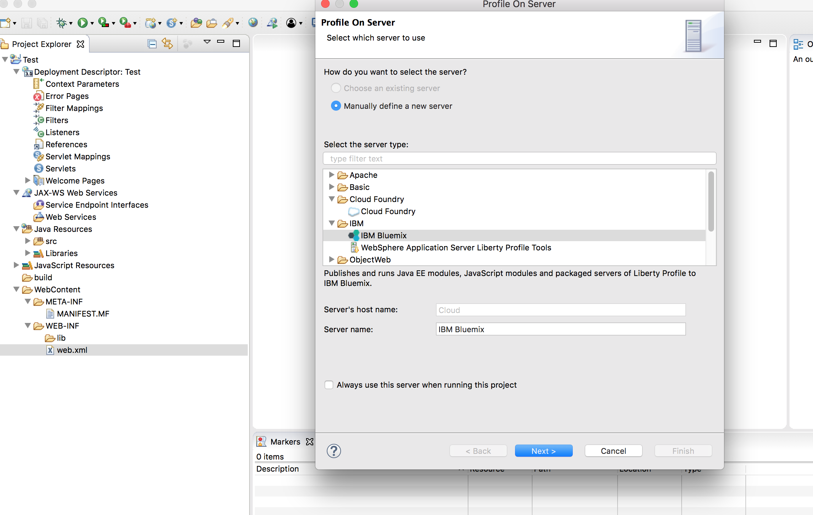Open the Run dropdown arrow

(x=92, y=24)
